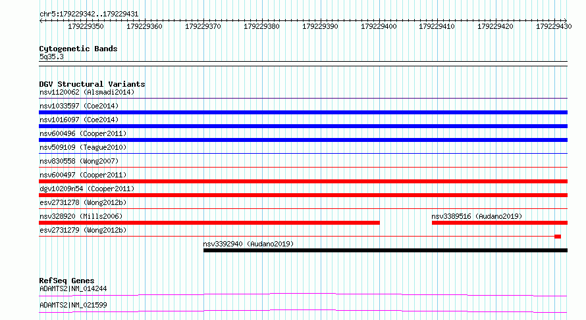Viewport: 586px width, 320px height.
Task: Click ruler position 179229350
Action: pos(86,26)
